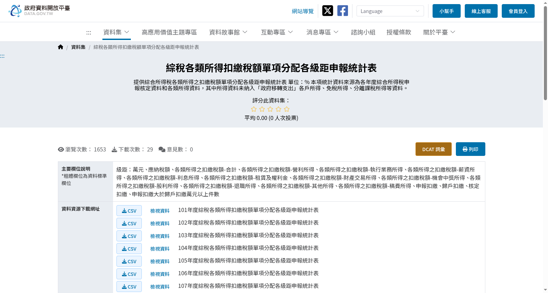
Task: Go to home via breadcrumb house icon
Action: click(x=61, y=47)
